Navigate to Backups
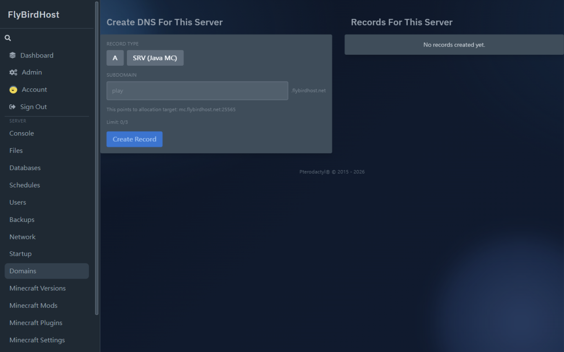The width and height of the screenshot is (564, 352). (x=47, y=219)
